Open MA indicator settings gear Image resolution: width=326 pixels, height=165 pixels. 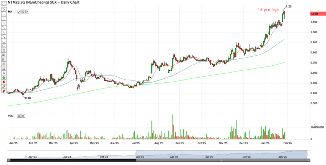23,12
